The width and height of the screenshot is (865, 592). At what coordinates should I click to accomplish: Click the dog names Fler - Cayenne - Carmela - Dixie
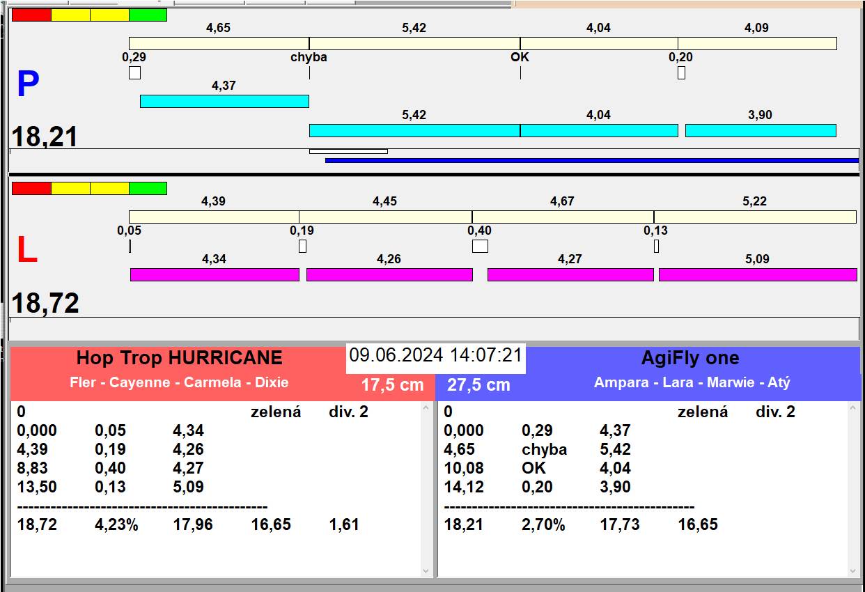179,382
